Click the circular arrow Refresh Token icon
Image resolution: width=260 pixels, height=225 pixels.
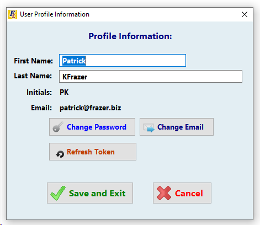(60, 154)
